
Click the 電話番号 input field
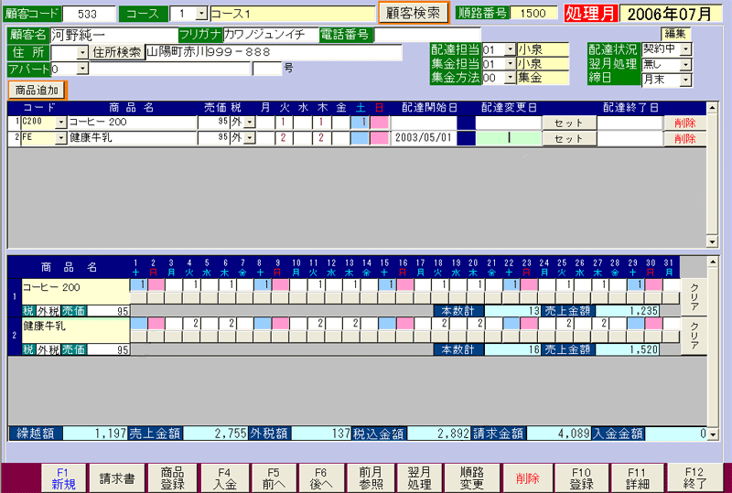(x=427, y=35)
